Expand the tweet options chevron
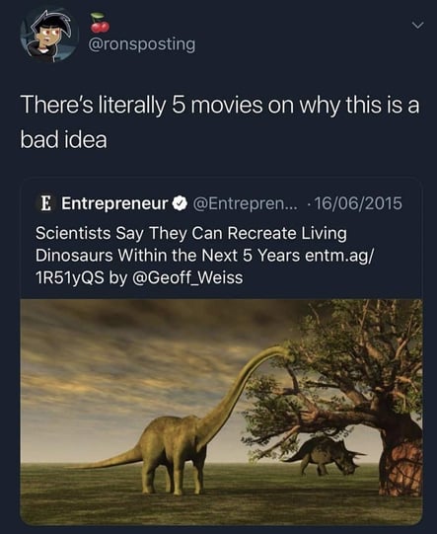Screen dimensions: 437x534 pos(417,25)
